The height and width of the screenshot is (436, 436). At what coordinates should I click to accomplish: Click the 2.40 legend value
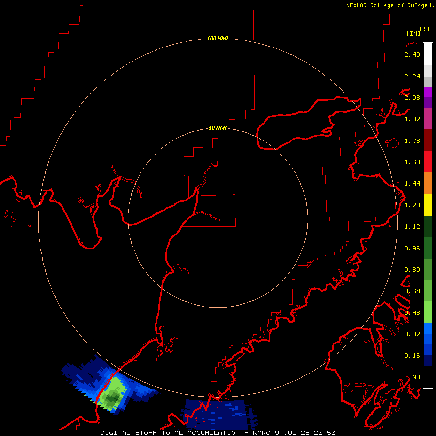coord(412,54)
